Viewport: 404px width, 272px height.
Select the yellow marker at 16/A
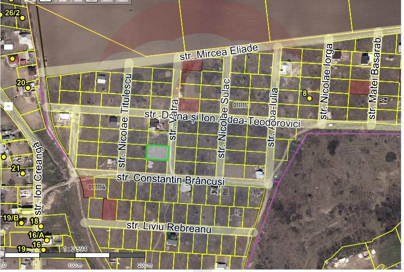tap(46, 240)
